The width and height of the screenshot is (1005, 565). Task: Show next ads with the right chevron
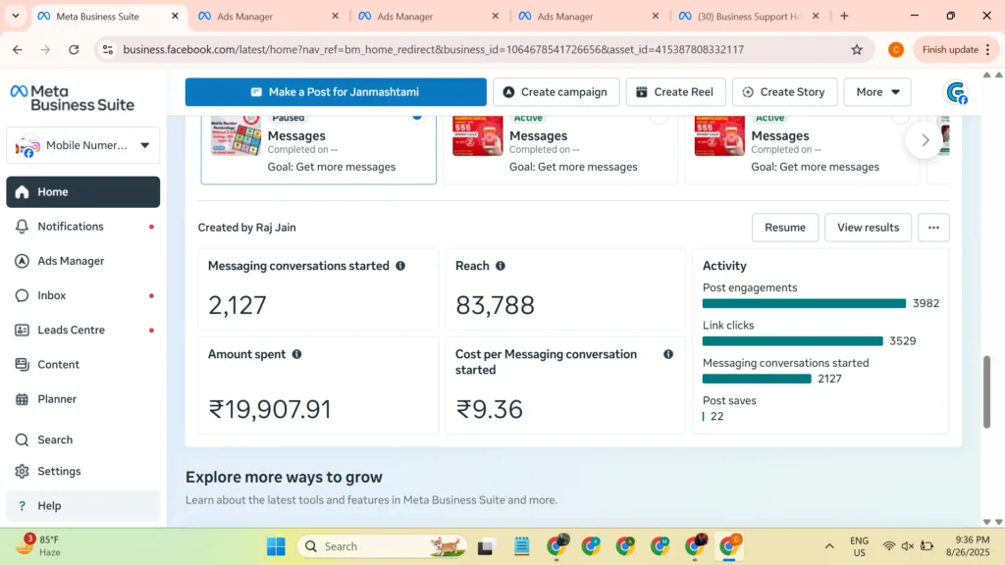pos(925,140)
